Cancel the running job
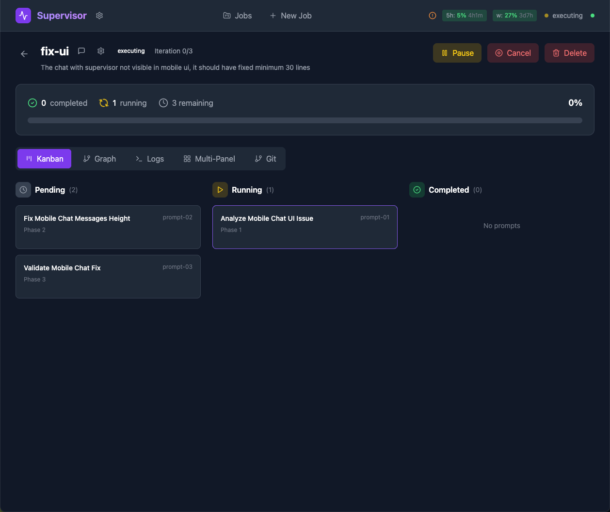This screenshot has width=610, height=512. click(513, 53)
